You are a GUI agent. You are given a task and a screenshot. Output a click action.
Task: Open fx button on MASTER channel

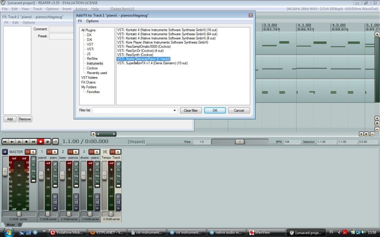click(34, 176)
